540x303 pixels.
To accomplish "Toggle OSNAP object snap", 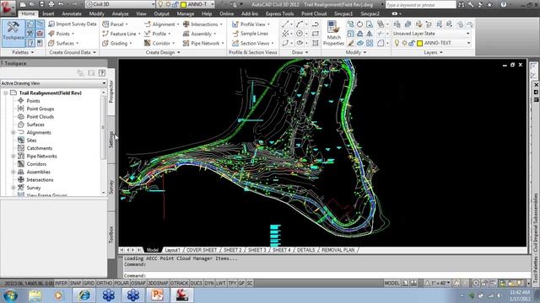I will (138, 284).
